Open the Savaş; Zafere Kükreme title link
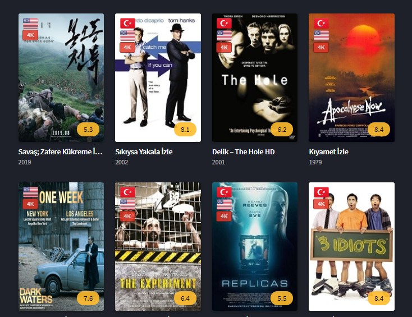The image size is (412, 317). 61,152
